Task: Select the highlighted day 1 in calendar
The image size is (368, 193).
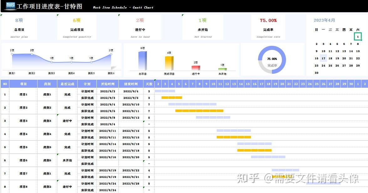Action: [358, 37]
